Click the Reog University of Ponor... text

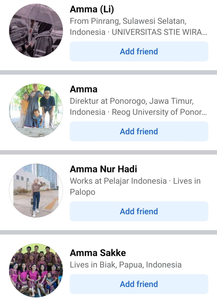pos(159,112)
